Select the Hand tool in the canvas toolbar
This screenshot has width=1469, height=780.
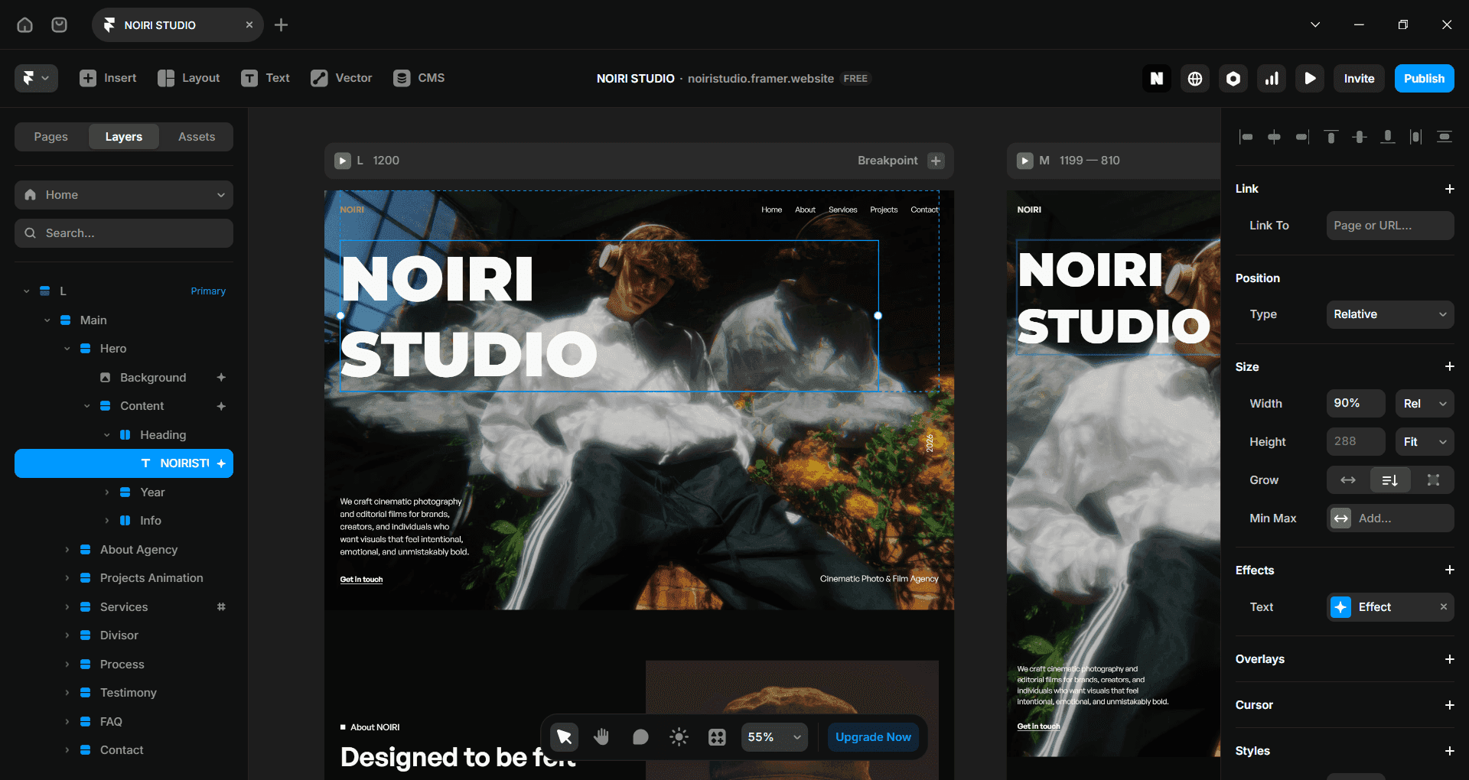point(601,736)
